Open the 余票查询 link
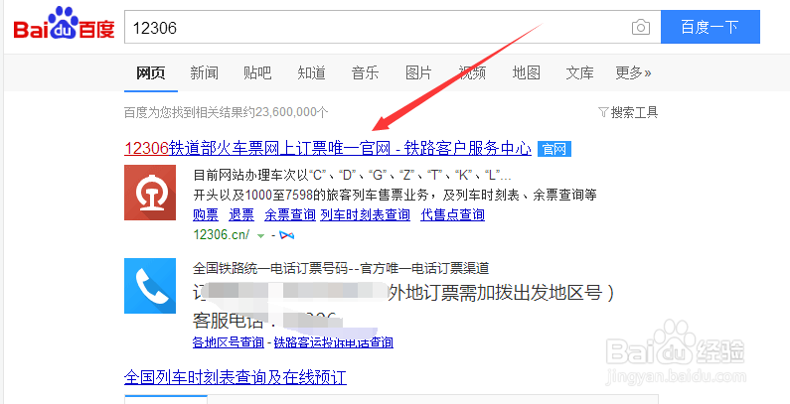 (290, 214)
